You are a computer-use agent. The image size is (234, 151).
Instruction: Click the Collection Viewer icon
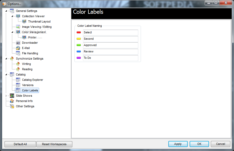click(18, 16)
